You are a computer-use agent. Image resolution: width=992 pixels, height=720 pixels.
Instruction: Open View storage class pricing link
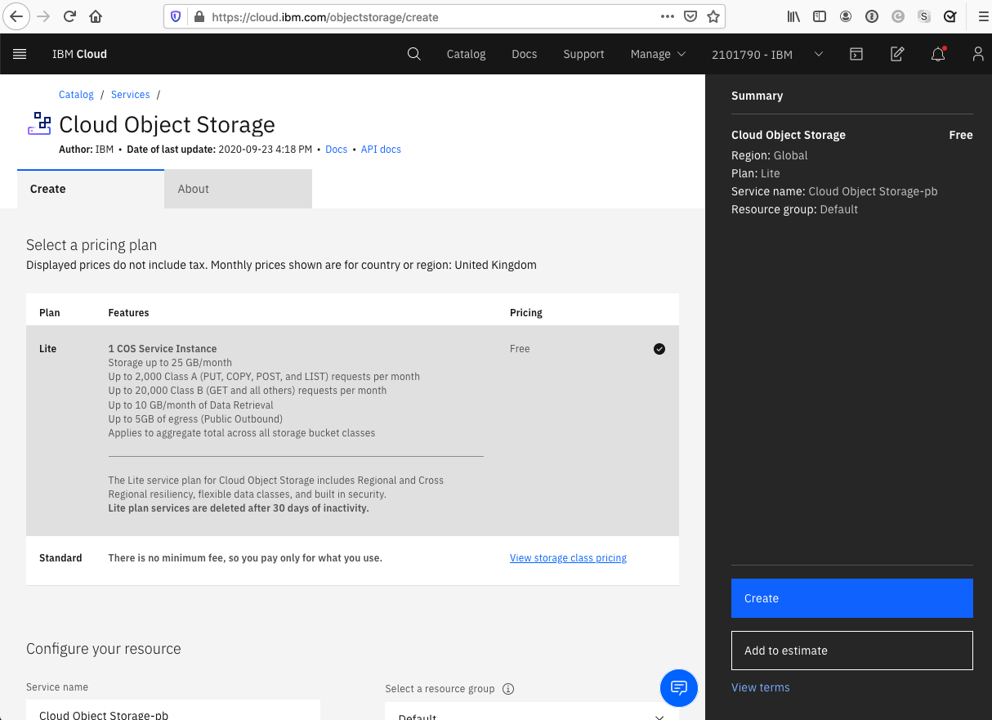click(x=568, y=558)
